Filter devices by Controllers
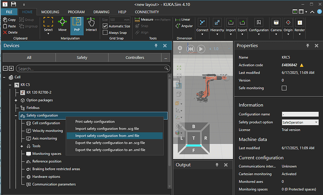 [135, 58]
